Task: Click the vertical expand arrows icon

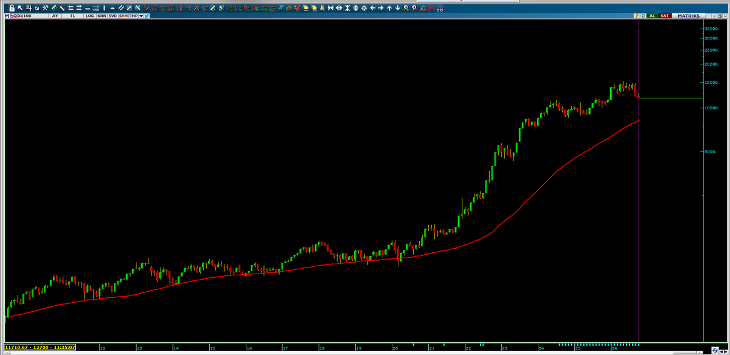Action: point(356,8)
